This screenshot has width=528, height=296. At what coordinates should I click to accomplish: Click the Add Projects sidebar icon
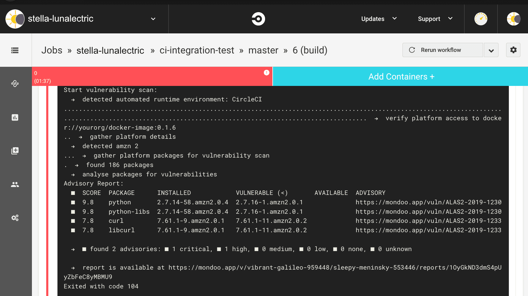point(15,151)
